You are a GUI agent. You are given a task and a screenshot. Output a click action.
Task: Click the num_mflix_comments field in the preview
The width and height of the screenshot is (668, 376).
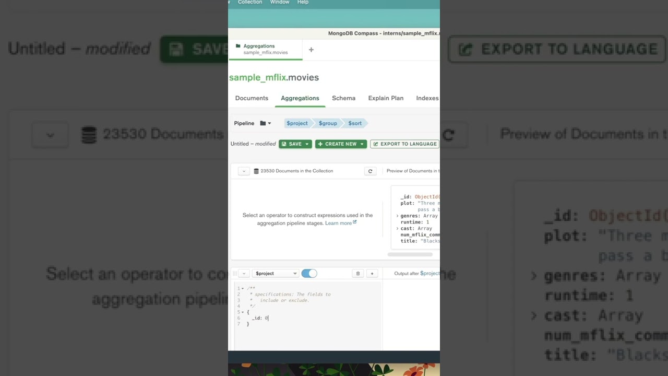coord(420,234)
